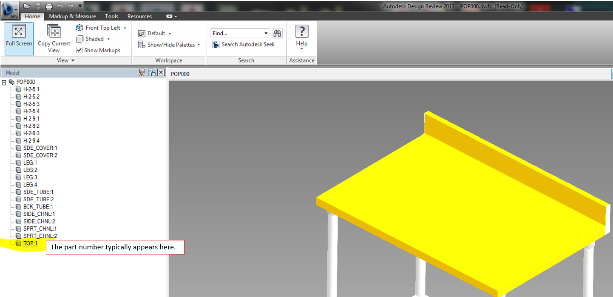
Task: Pin the Model palette with the anchor icon
Action: 141,72
